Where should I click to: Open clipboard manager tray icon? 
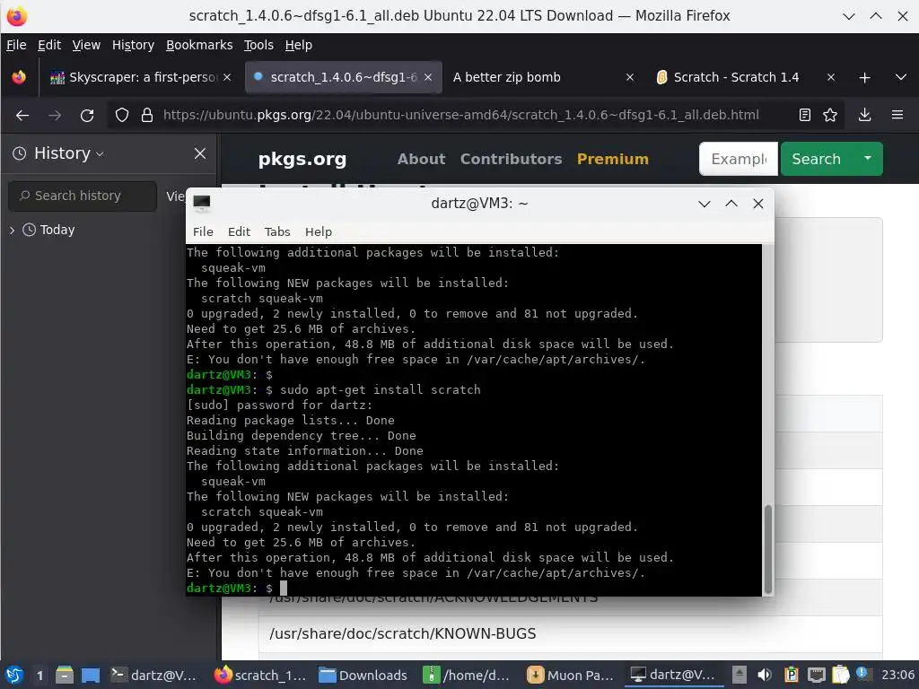pos(840,675)
